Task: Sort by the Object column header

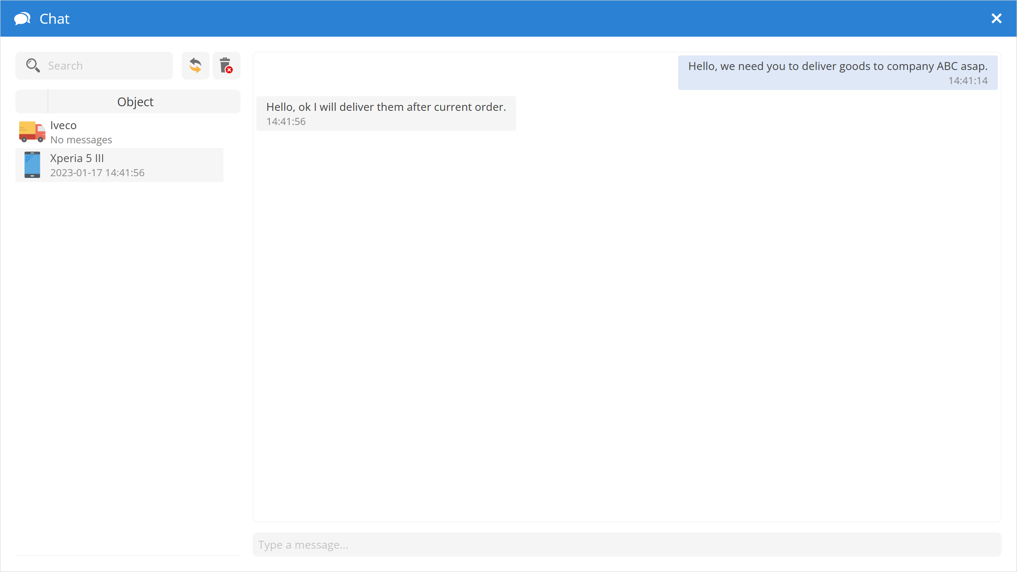Action: pyautogui.click(x=135, y=102)
